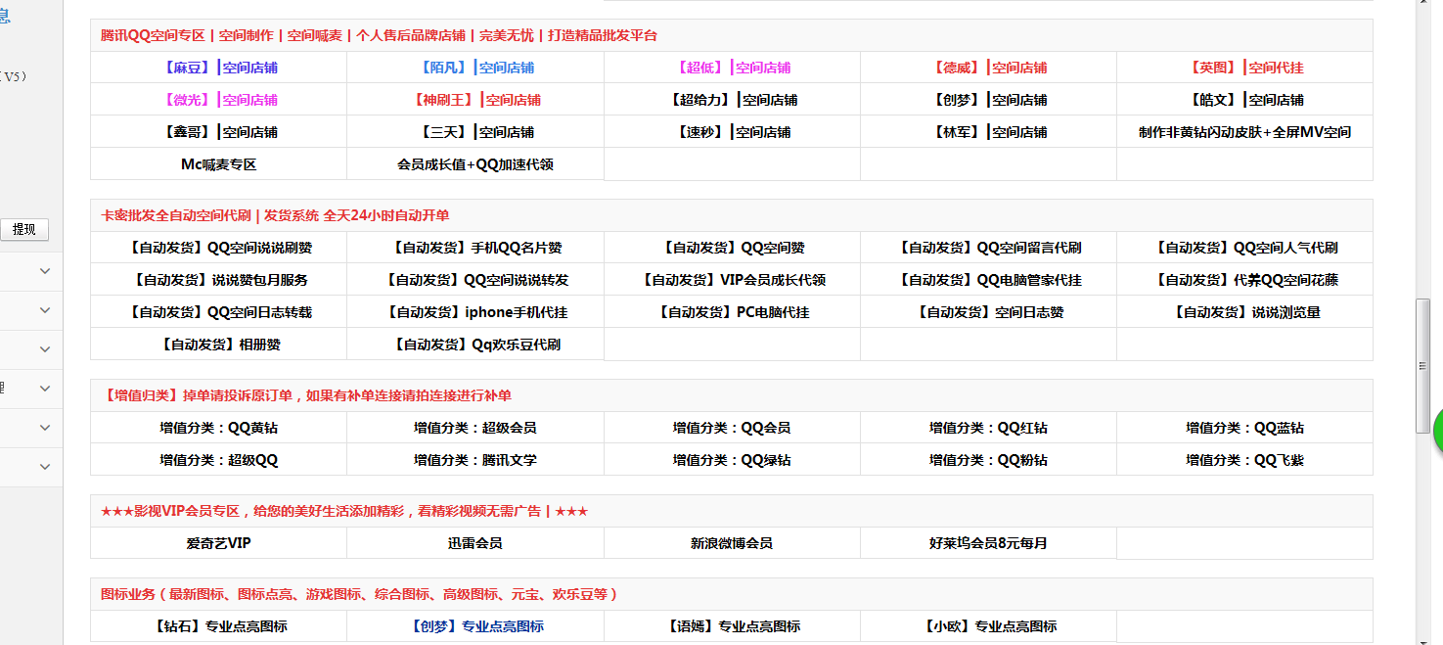This screenshot has height=645, width=1443.
Task: Open 增值分类:QQ粉钻 category
Action: [988, 460]
